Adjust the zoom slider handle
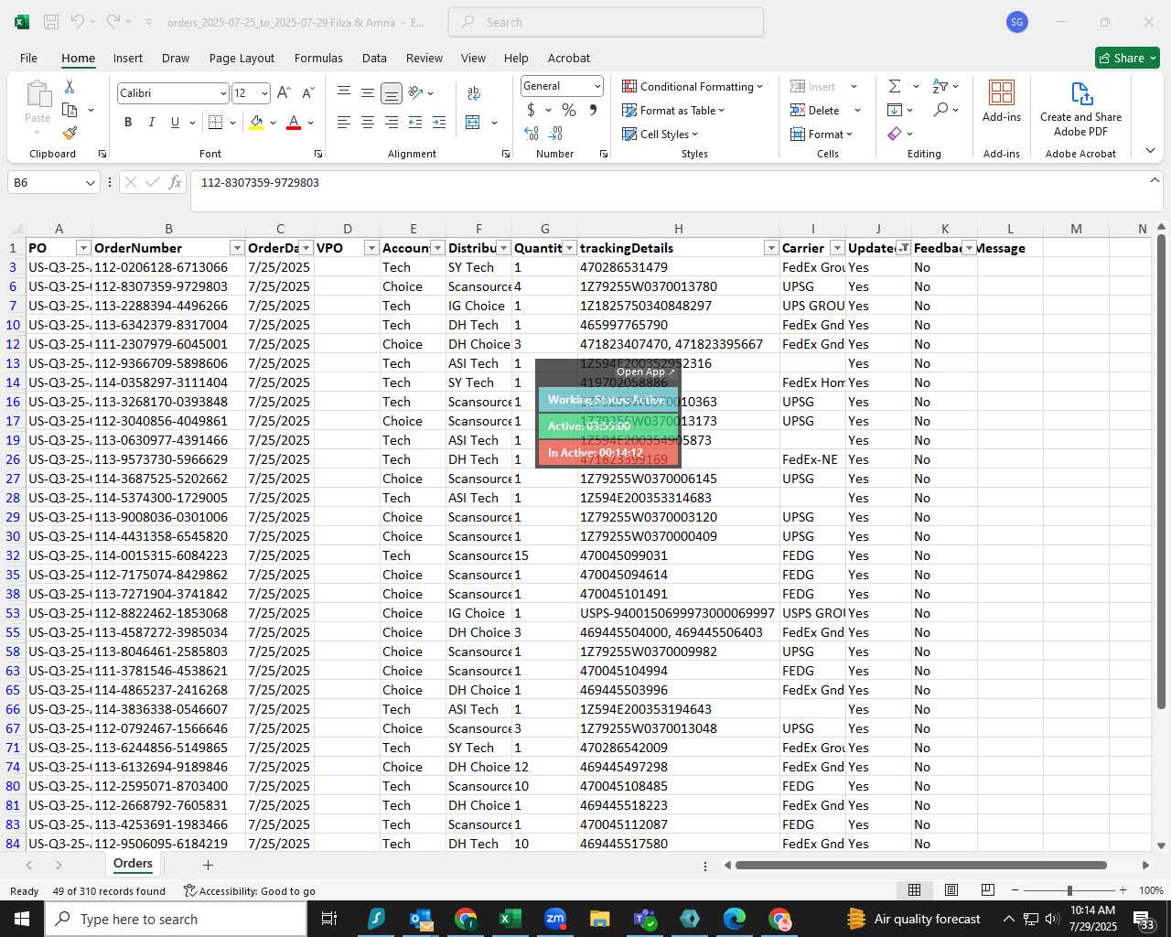The height and width of the screenshot is (937, 1171). (1069, 890)
